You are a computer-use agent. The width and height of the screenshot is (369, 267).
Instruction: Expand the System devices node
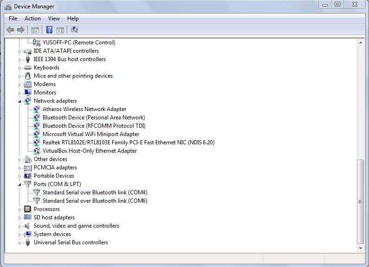20,235
